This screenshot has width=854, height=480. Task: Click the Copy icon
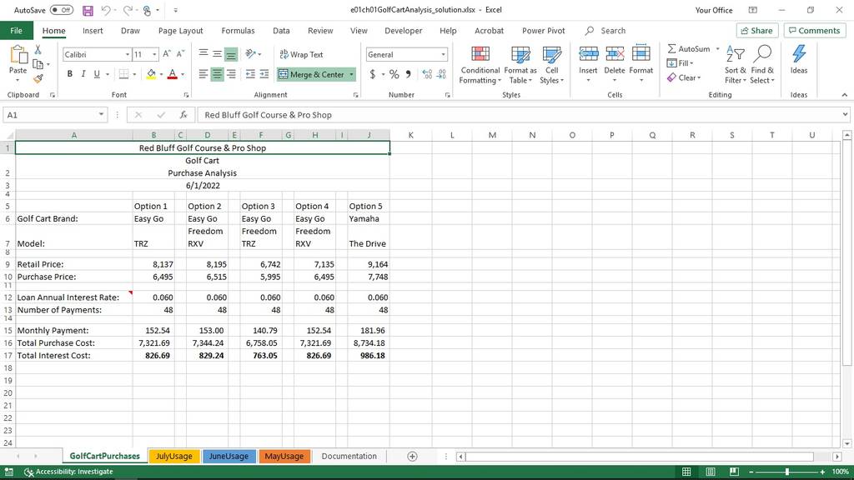[38, 64]
